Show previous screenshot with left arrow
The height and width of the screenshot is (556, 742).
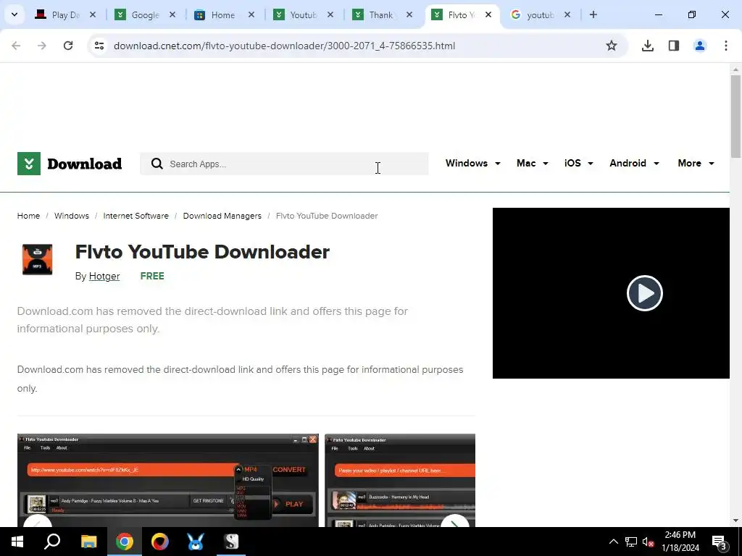[38, 522]
